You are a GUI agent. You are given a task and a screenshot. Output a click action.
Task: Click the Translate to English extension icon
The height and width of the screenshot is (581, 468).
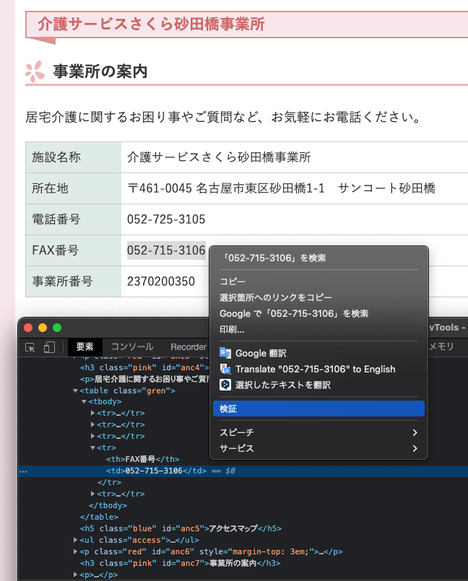[x=225, y=369]
